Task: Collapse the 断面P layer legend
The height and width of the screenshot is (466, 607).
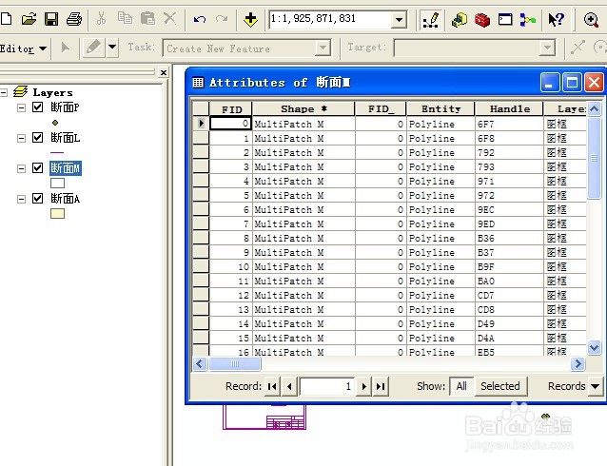Action: point(21,107)
